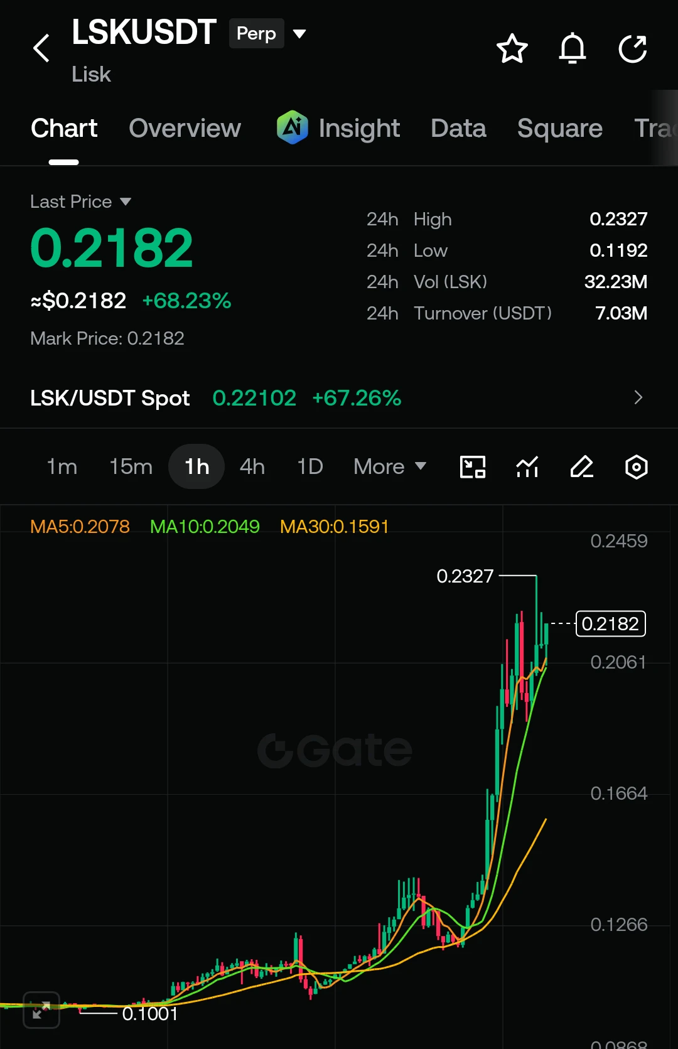Tap the Perp badge
Image resolution: width=678 pixels, height=1049 pixels.
pyautogui.click(x=256, y=33)
